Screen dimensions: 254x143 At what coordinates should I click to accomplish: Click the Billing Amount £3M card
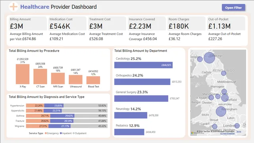27,23
